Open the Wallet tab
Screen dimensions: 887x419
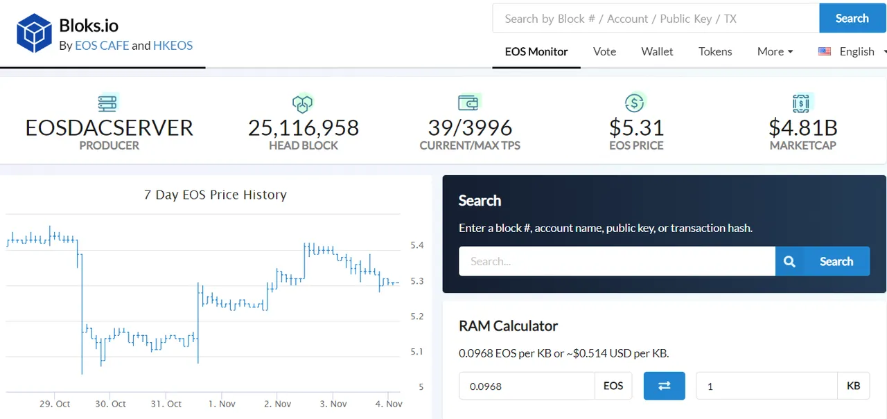(657, 51)
